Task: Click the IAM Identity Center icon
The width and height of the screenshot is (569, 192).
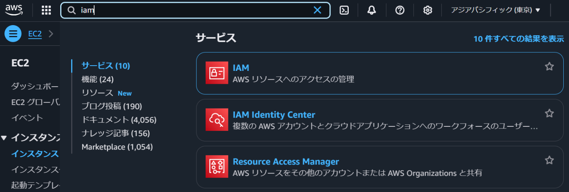Action: click(x=217, y=120)
